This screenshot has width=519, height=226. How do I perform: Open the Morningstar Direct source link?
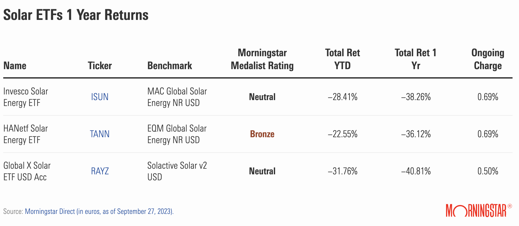(99, 211)
